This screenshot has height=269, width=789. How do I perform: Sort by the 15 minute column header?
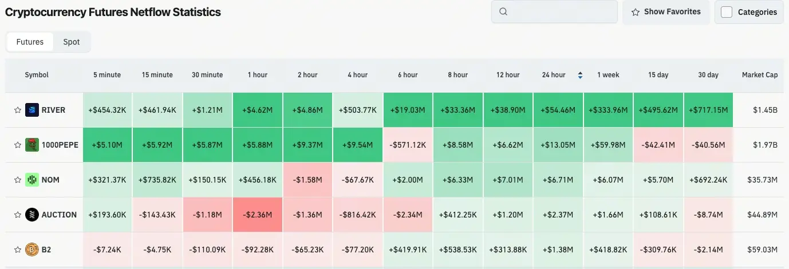click(x=157, y=75)
